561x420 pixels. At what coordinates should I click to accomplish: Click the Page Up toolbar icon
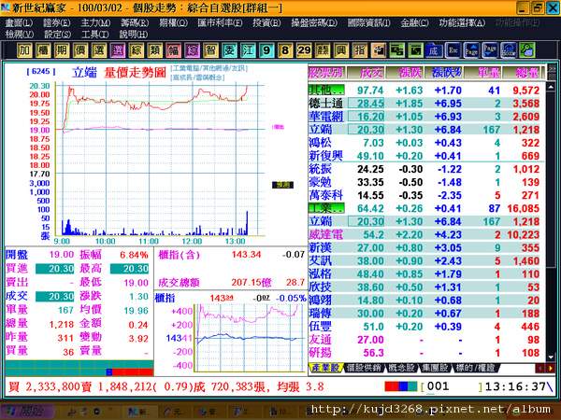pos(471,50)
